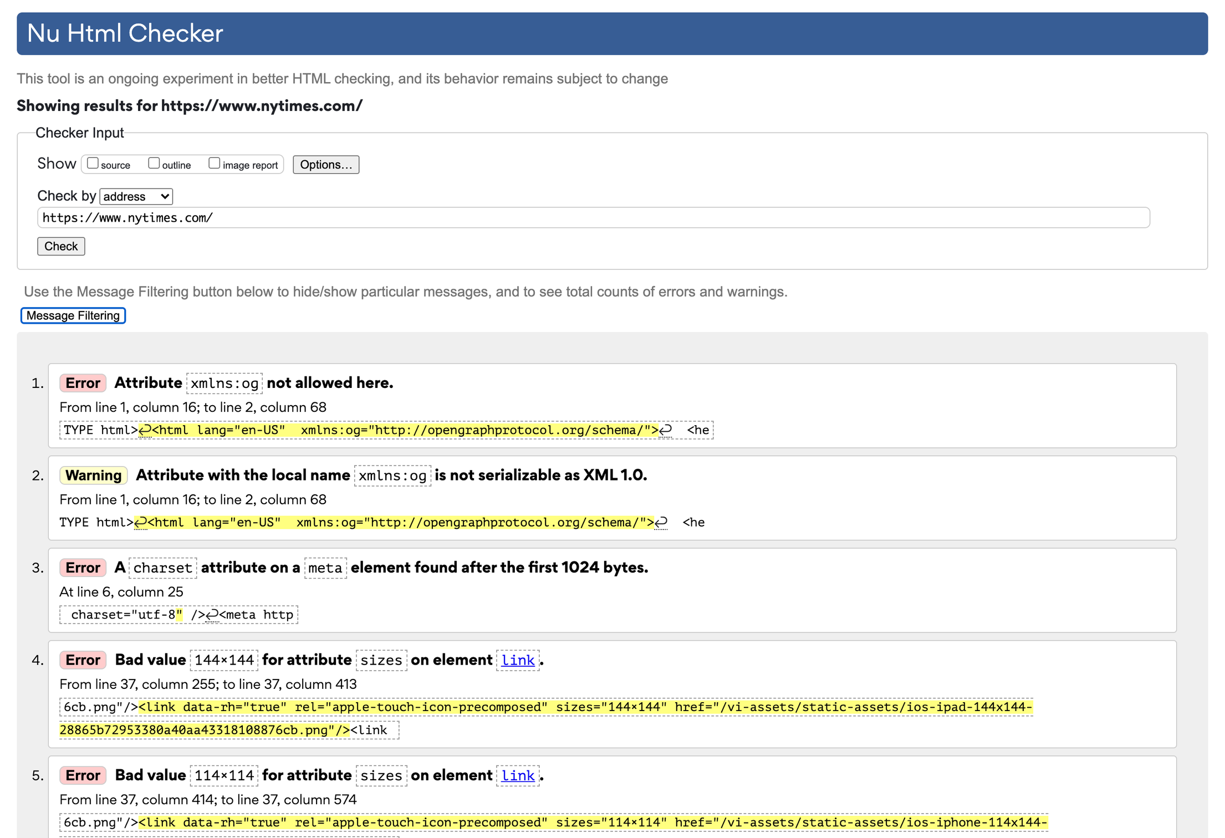The image size is (1225, 838).
Task: Click the URL address input field
Action: point(593,218)
